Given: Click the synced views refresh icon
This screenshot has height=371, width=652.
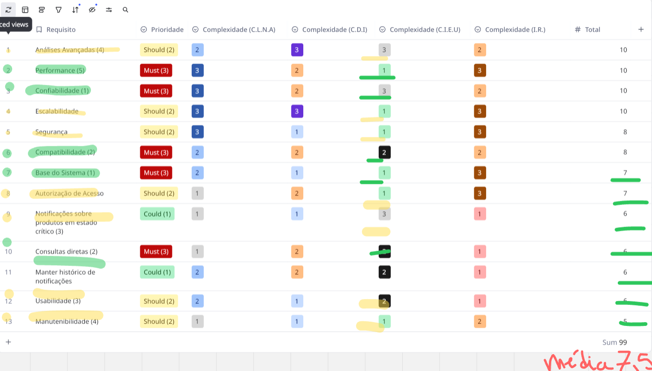Looking at the screenshot, I should [x=8, y=9].
